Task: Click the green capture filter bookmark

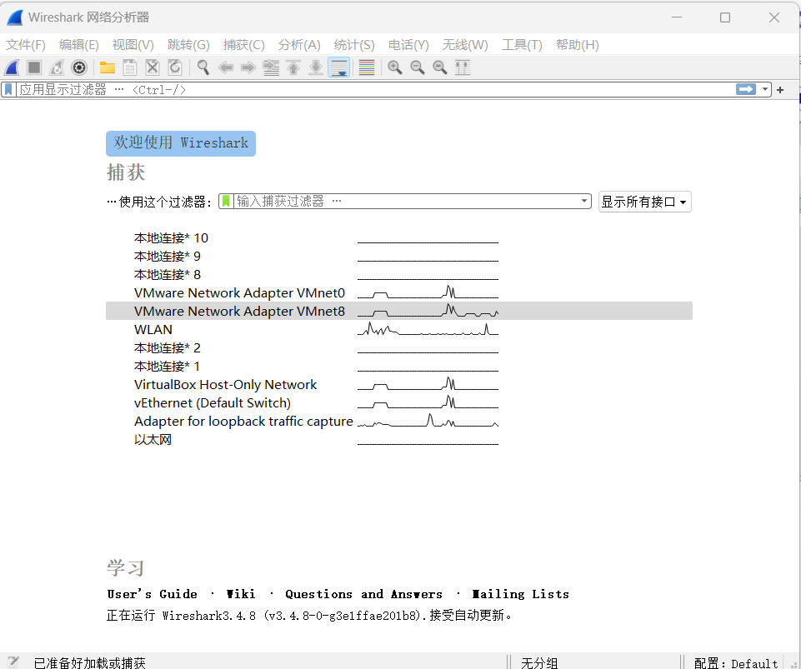Action: [225, 201]
